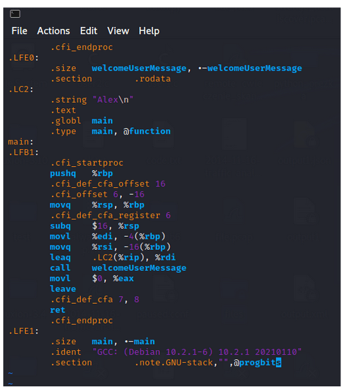Click the ret instruction

pos(58,310)
